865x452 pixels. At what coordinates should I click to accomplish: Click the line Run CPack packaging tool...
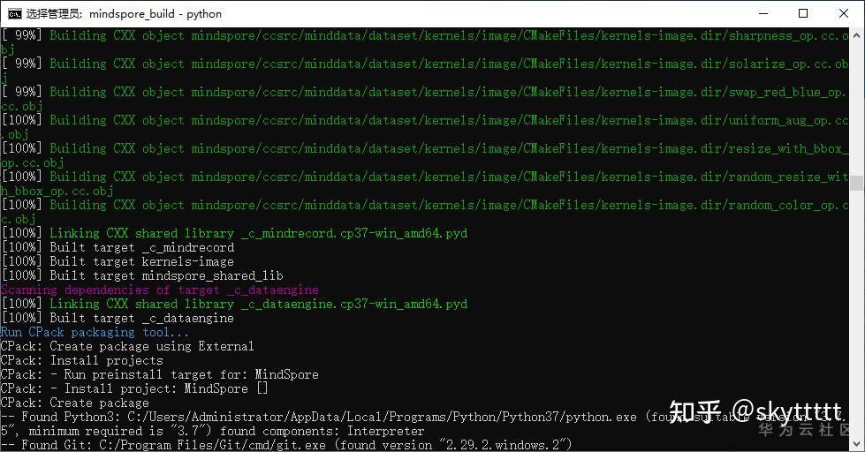[95, 332]
